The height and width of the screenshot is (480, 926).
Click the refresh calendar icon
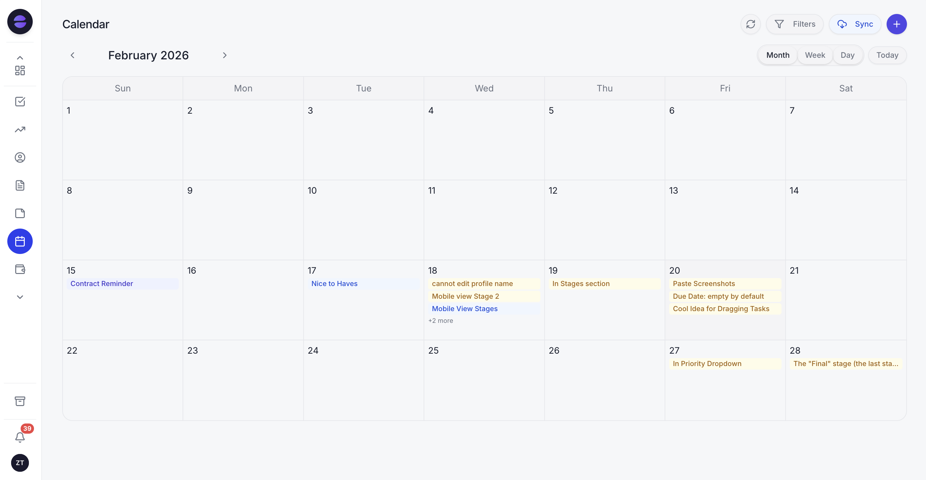(750, 24)
